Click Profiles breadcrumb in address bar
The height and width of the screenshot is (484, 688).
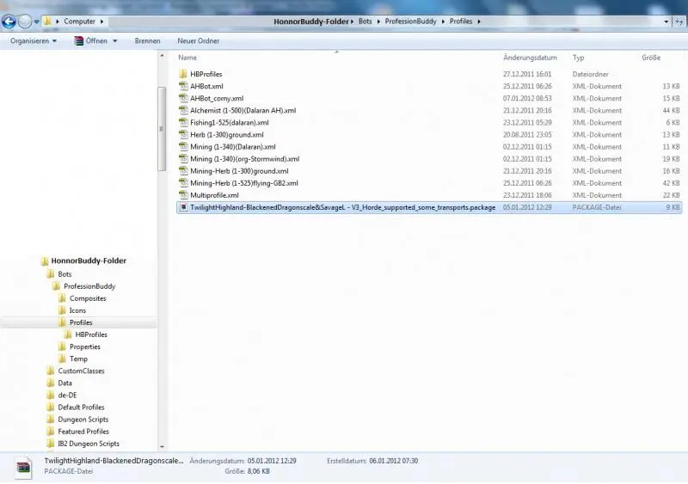pyautogui.click(x=461, y=21)
